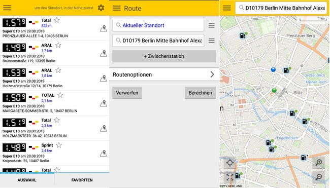Viewport: 330px width, 188px height.
Task: Open settings gear in station list
Action: pyautogui.click(x=101, y=8)
